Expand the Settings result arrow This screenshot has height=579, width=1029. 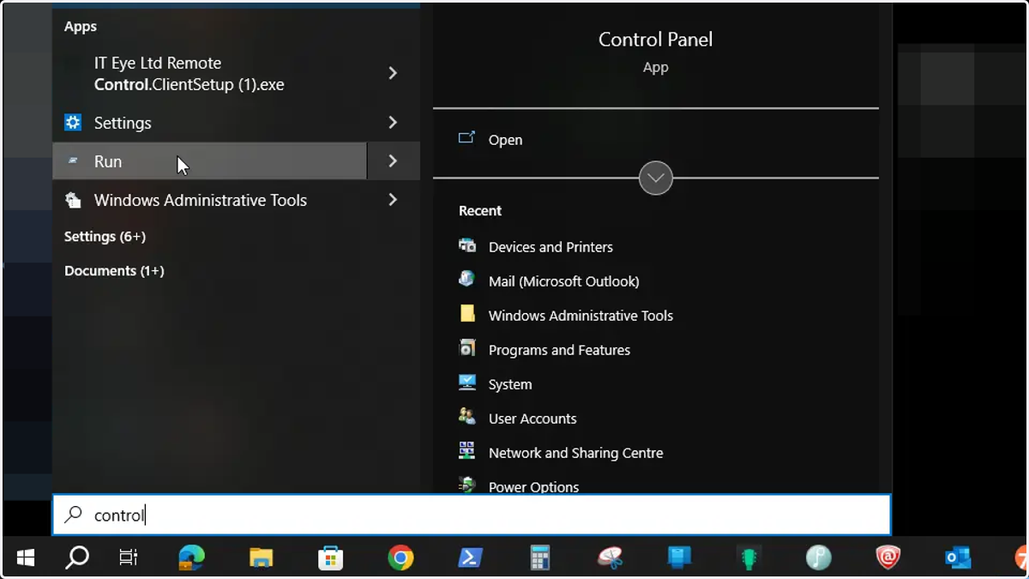tap(393, 123)
